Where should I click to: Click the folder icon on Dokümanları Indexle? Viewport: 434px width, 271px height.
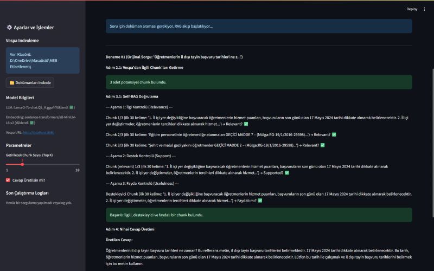tap(12, 83)
